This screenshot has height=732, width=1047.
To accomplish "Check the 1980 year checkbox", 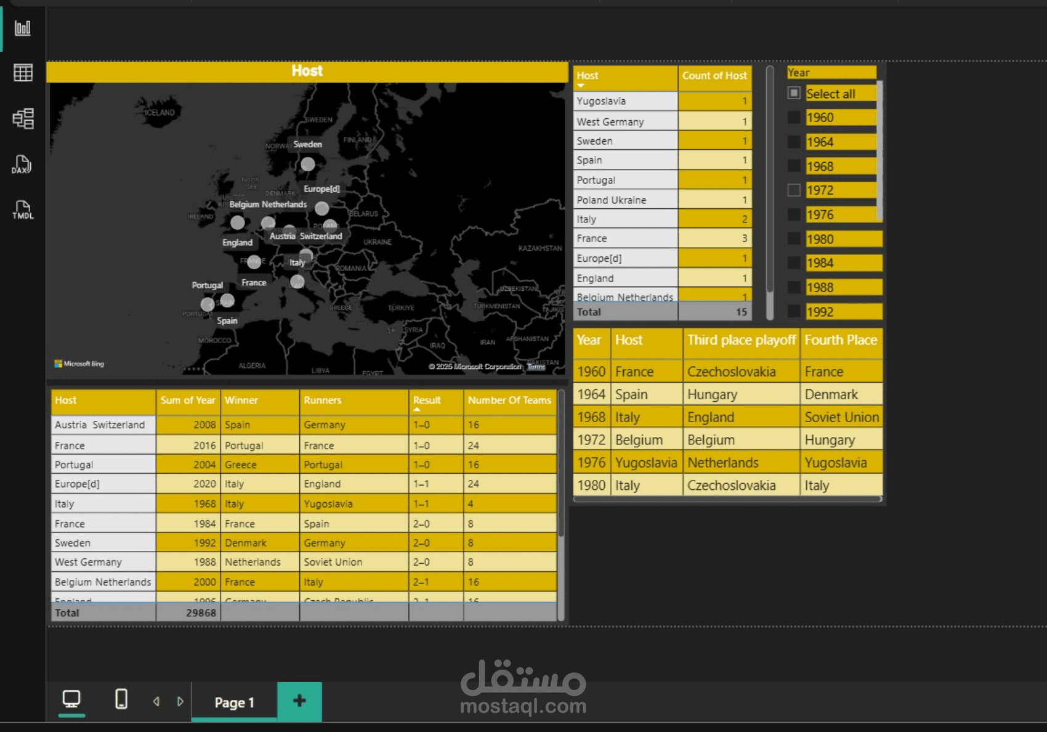I will pyautogui.click(x=794, y=238).
